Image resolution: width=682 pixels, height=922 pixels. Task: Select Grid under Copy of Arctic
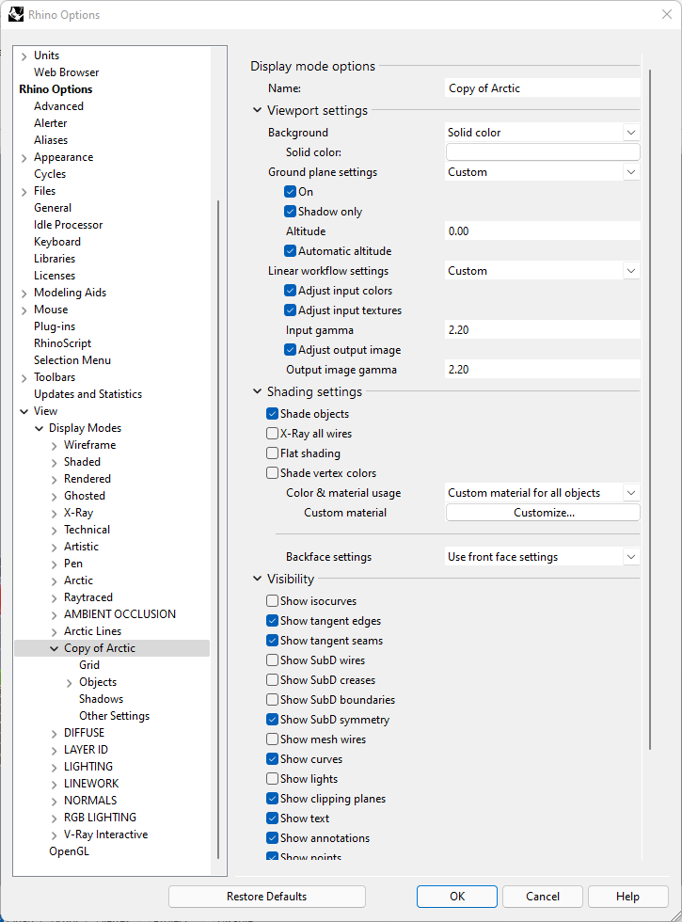click(x=89, y=665)
